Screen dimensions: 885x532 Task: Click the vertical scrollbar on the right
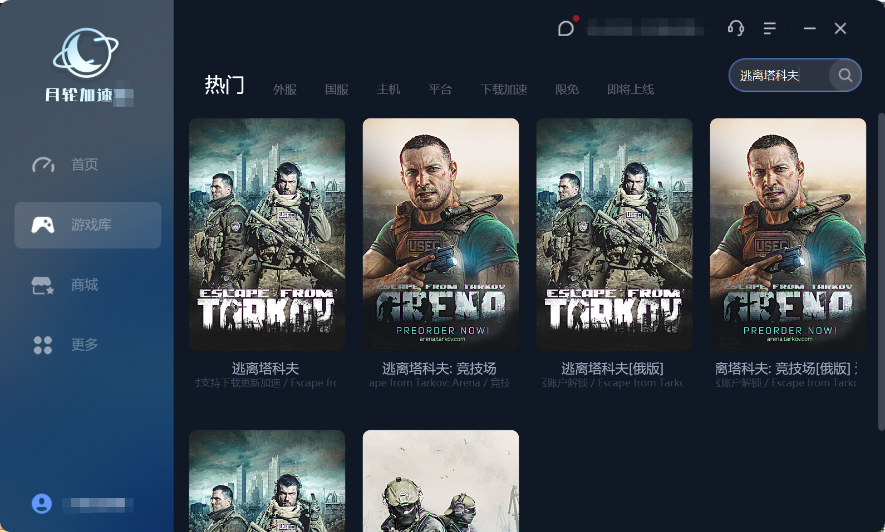click(881, 271)
